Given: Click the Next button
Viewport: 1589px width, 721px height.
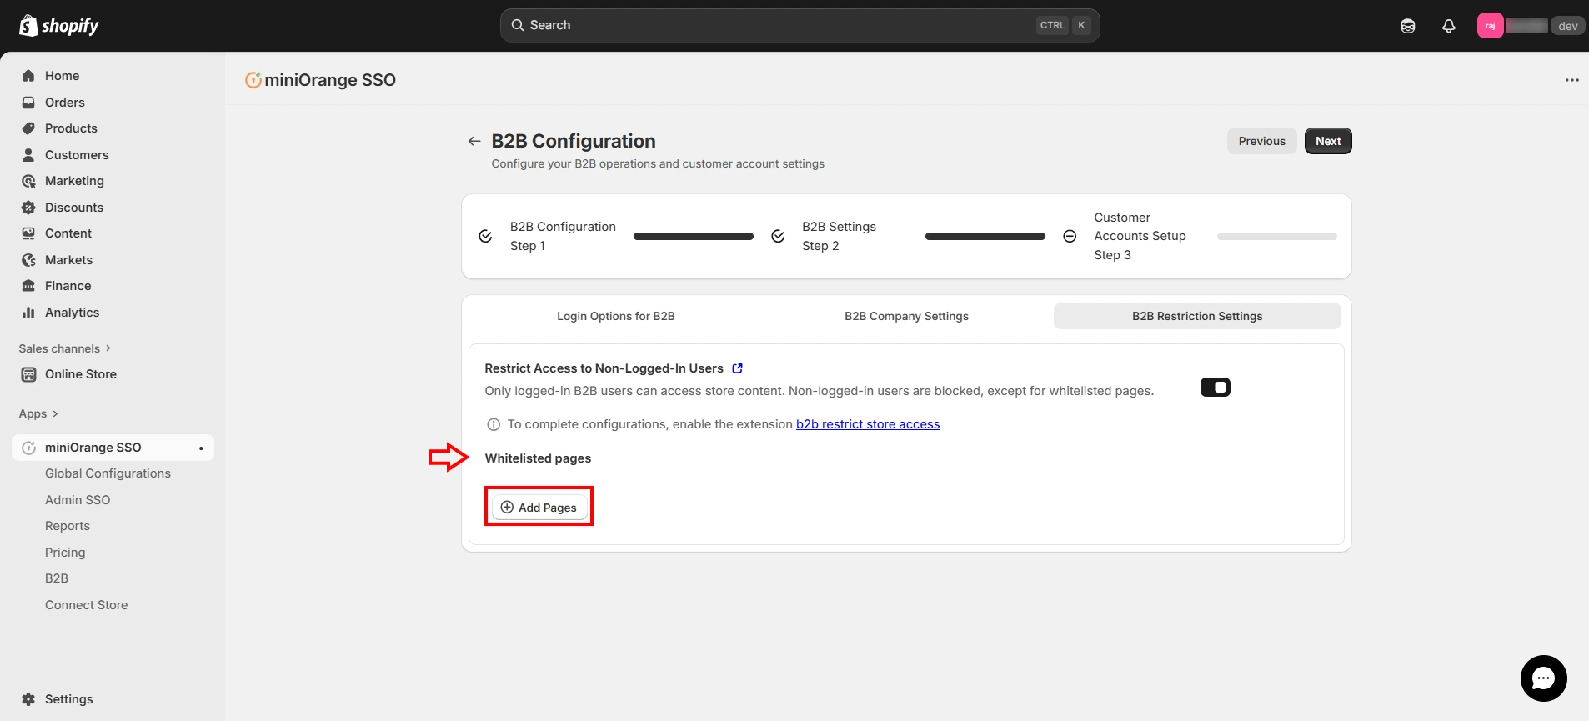Looking at the screenshot, I should pyautogui.click(x=1328, y=141).
